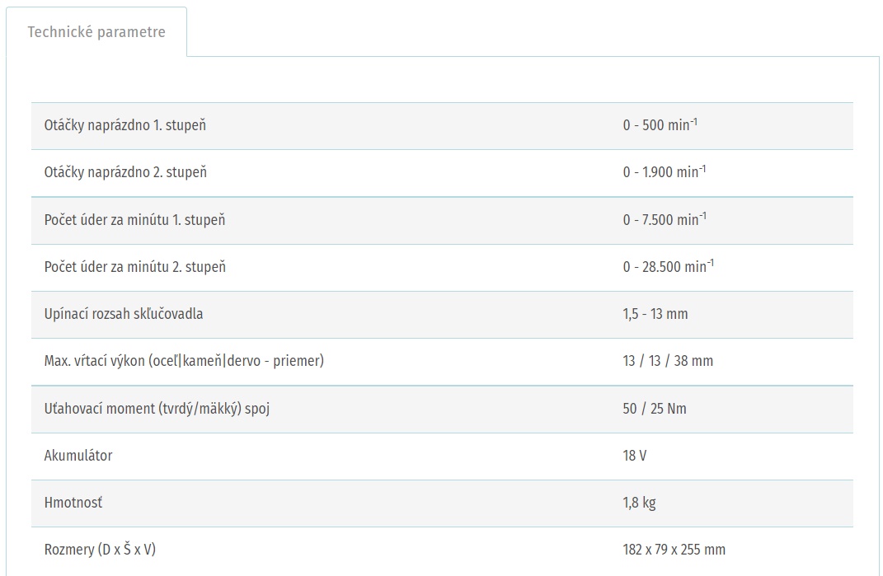Click the 'Otáčky naprázdno 1. stupeň' label

[124, 126]
